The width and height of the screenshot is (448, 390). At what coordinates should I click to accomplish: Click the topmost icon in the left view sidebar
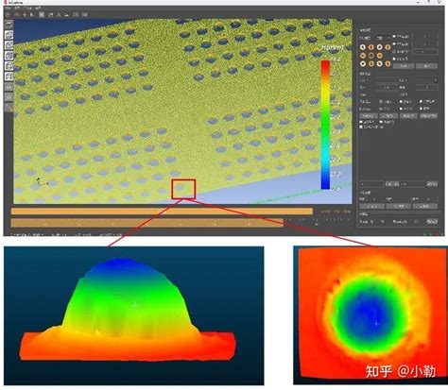(x=9, y=25)
